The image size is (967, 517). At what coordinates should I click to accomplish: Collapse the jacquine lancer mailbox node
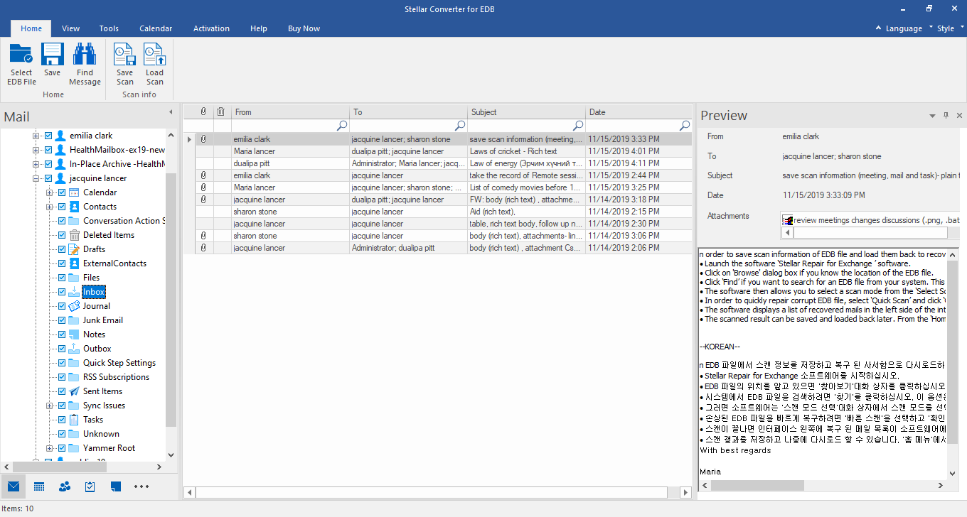coord(36,178)
